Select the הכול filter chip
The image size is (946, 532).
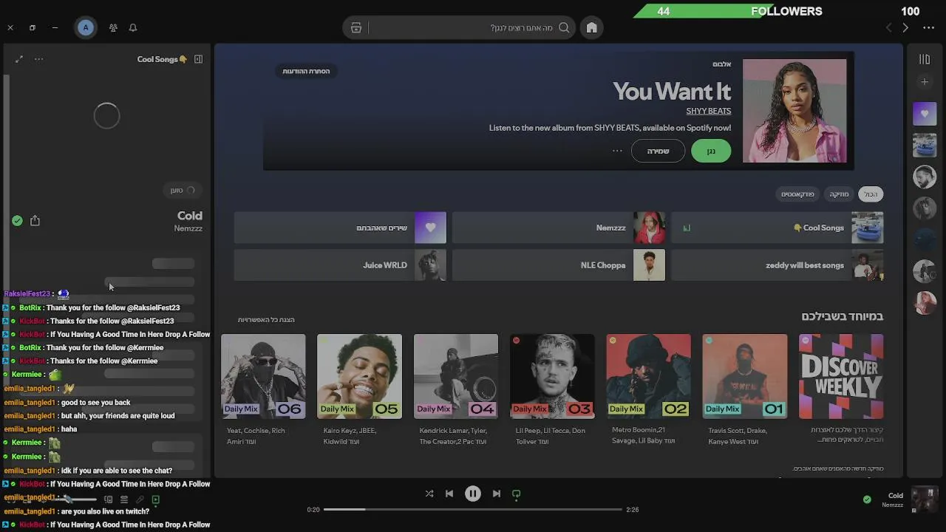pyautogui.click(x=871, y=194)
